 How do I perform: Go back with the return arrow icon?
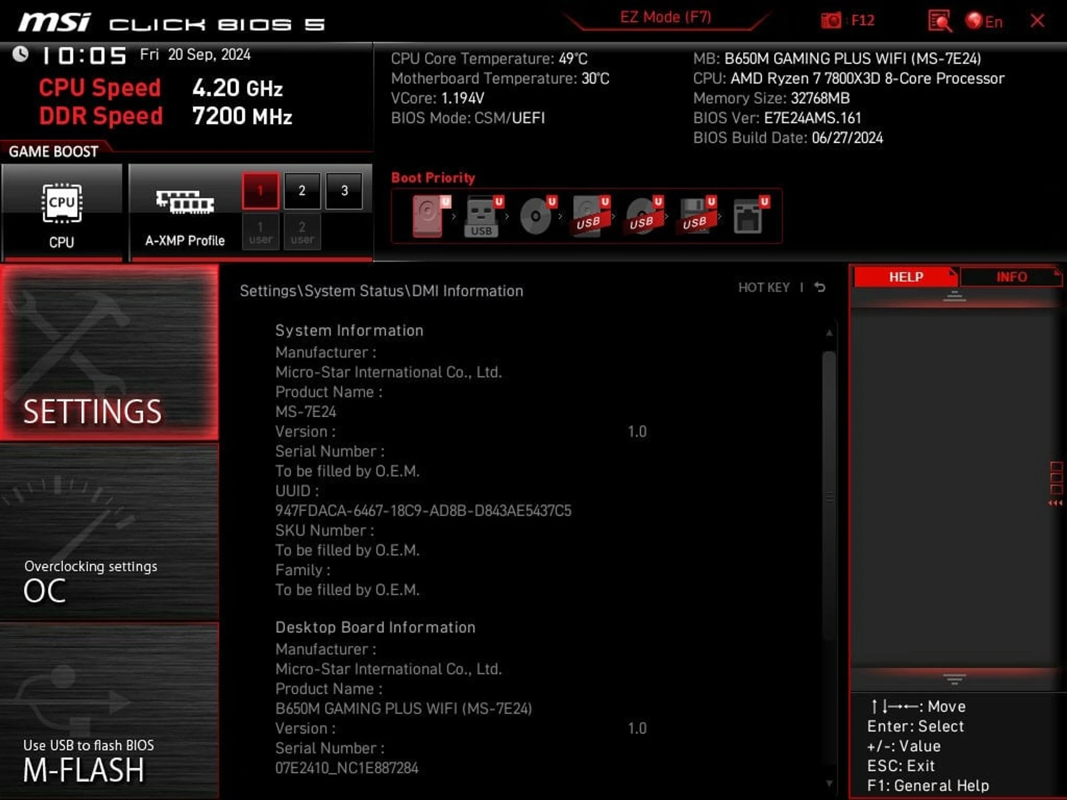point(820,287)
